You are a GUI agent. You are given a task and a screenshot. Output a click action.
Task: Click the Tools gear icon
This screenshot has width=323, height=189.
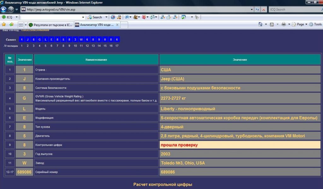[311, 24]
